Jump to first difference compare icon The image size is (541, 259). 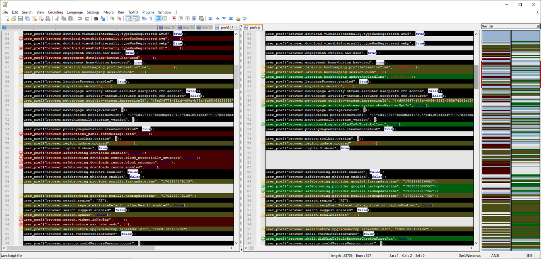click(211, 19)
